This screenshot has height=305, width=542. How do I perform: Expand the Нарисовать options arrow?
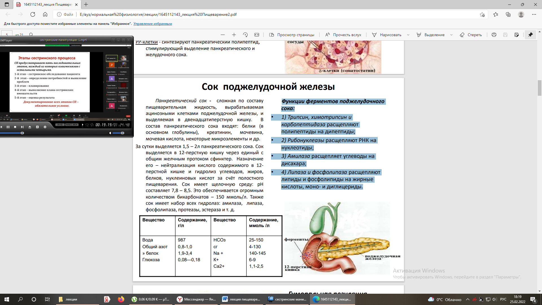408,35
